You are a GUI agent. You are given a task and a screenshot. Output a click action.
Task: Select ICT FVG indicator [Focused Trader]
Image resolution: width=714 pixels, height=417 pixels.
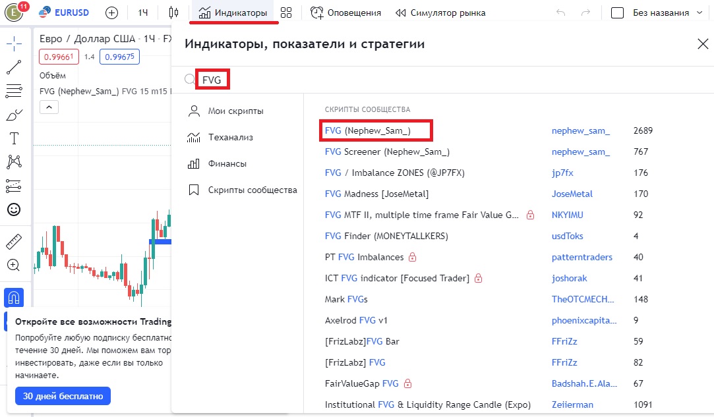[x=397, y=278]
